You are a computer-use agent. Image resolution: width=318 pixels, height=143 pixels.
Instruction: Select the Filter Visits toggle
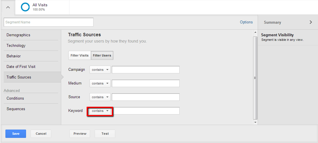79,55
